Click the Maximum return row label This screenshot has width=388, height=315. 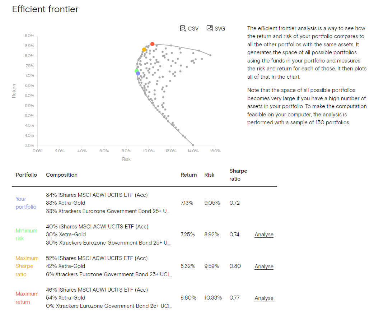(27, 298)
